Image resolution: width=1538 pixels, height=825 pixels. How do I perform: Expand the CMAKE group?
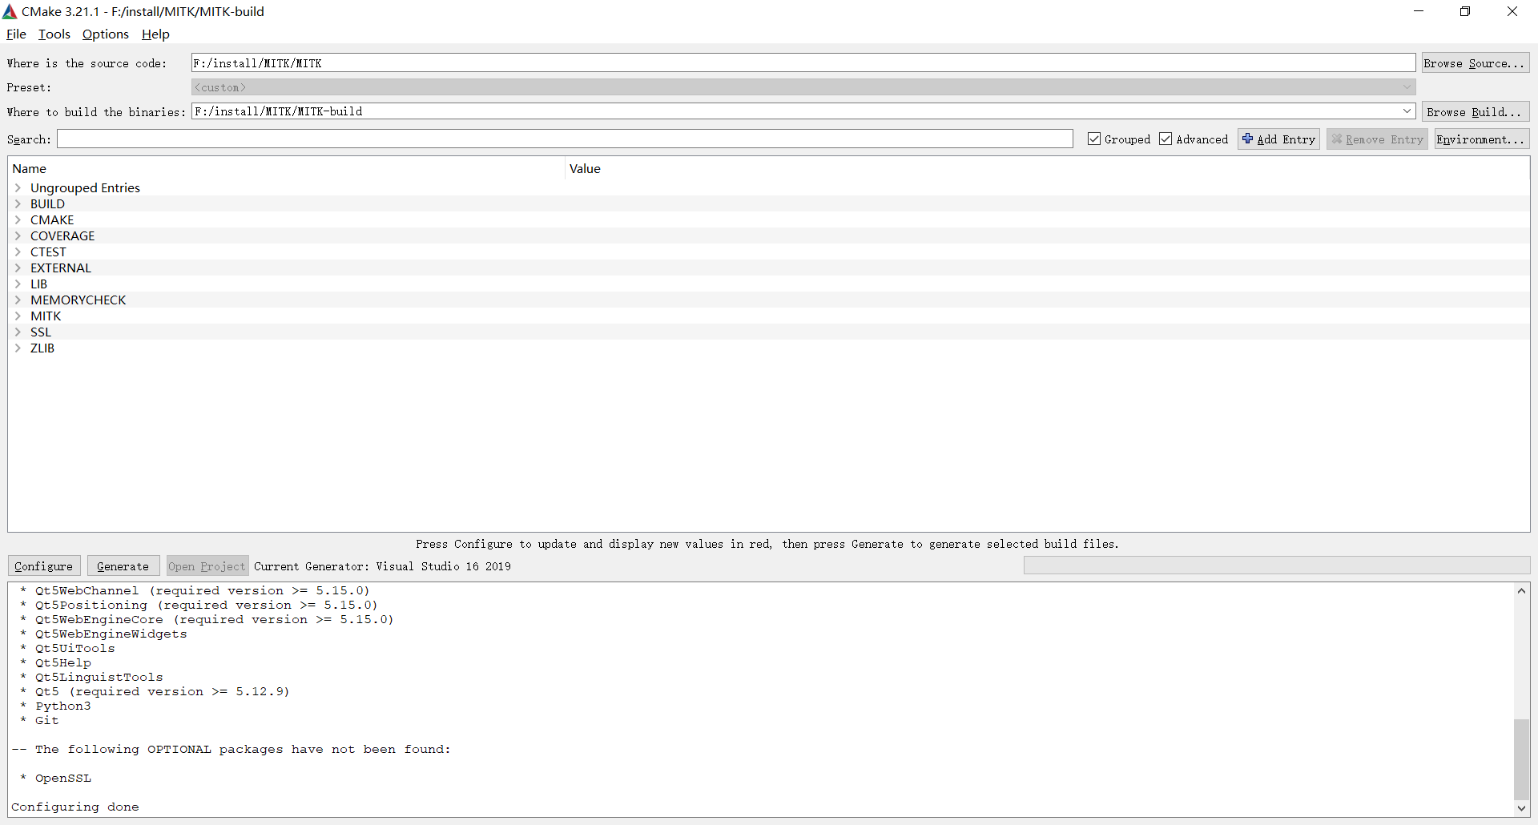tap(18, 219)
